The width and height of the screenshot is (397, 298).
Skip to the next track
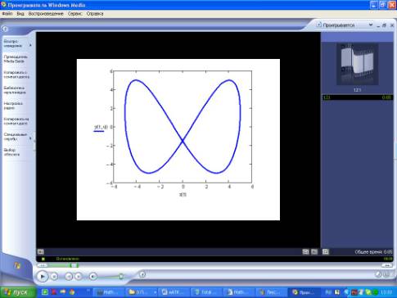[79, 277]
